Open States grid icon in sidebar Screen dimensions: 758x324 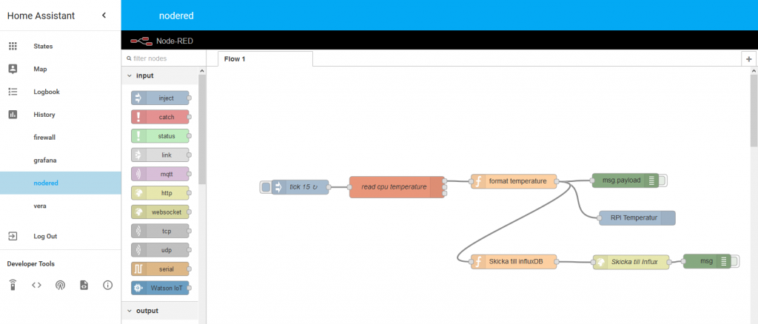pos(13,47)
